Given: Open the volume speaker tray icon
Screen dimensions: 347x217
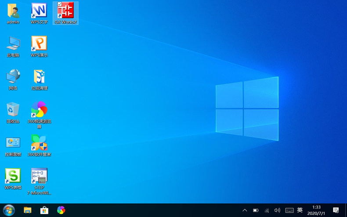Looking at the screenshot, I should click(x=277, y=210).
